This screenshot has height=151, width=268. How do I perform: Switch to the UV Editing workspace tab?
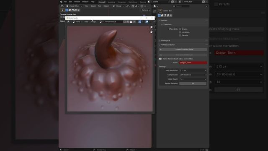click(x=133, y=2)
